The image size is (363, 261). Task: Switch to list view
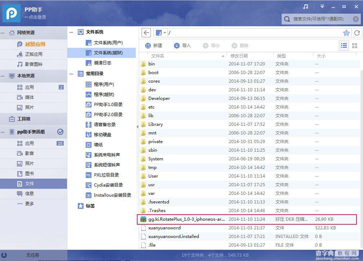344,46
